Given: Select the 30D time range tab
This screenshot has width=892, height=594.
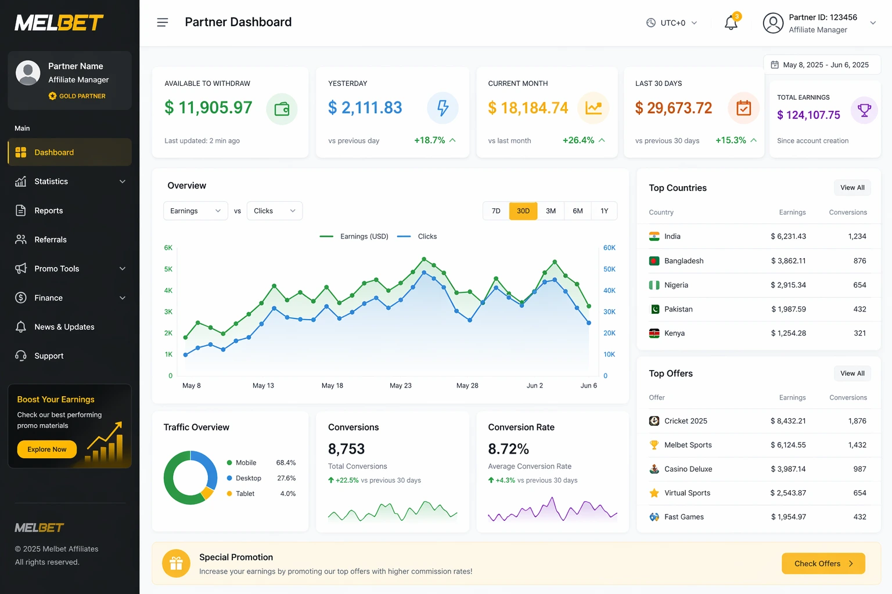Looking at the screenshot, I should point(523,211).
